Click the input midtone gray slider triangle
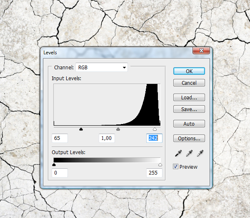Viewport: 250px width, 218px height. click(x=118, y=129)
